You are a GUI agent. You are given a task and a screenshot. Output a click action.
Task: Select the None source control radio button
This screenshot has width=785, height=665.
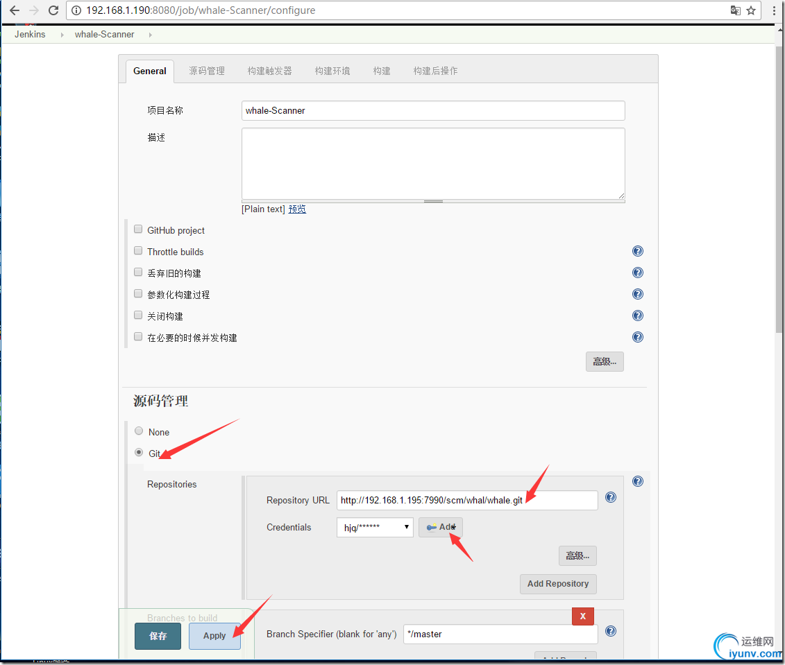[140, 431]
